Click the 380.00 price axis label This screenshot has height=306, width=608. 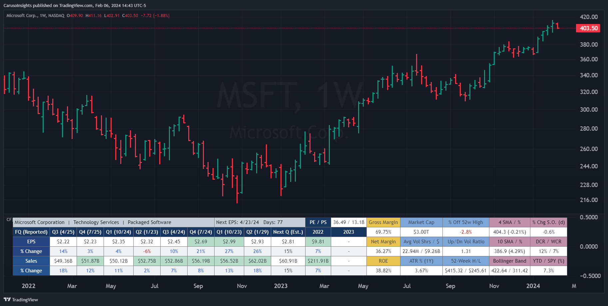click(x=589, y=45)
